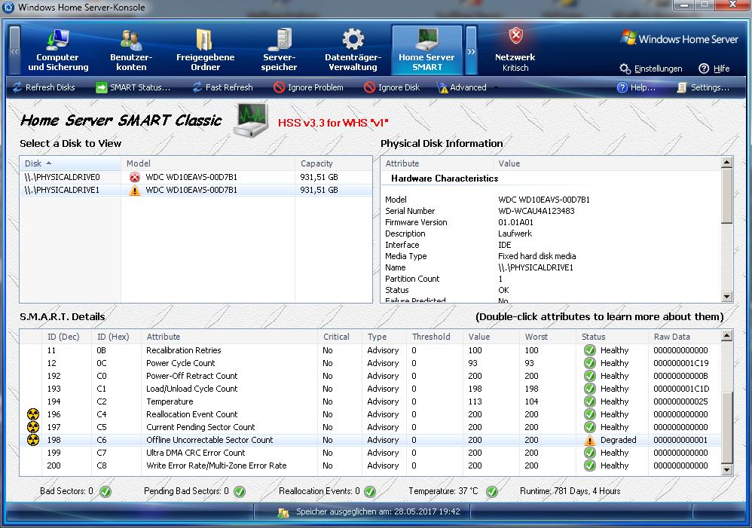Click serial number value WD-WCAU4A123483

(x=536, y=211)
